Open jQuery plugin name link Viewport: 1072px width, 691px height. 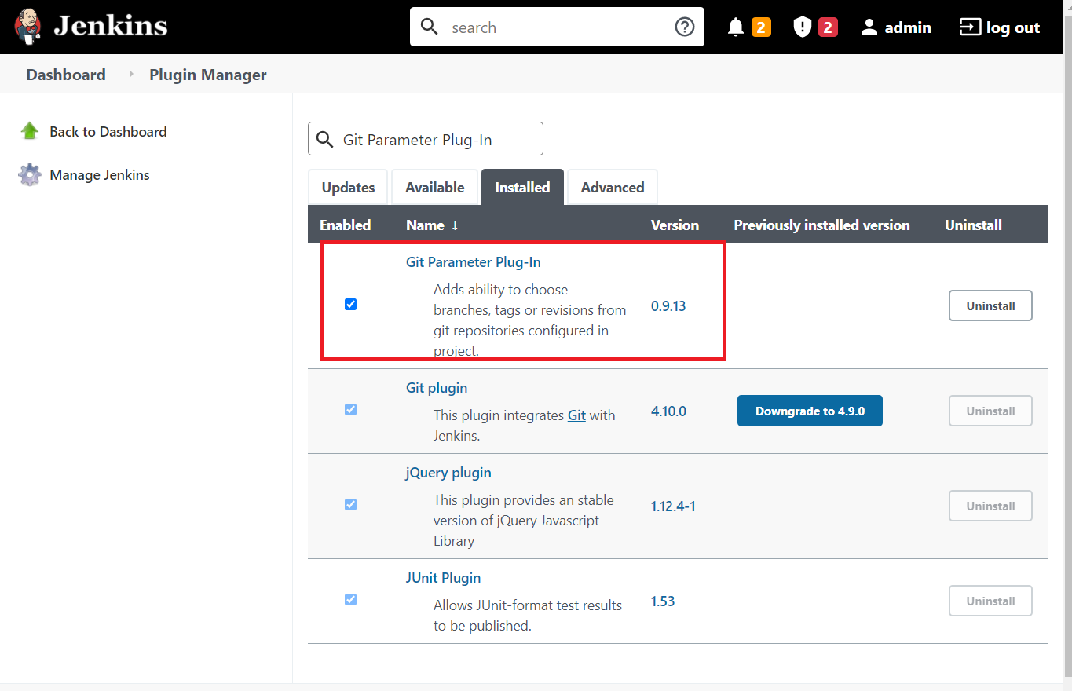click(x=448, y=473)
